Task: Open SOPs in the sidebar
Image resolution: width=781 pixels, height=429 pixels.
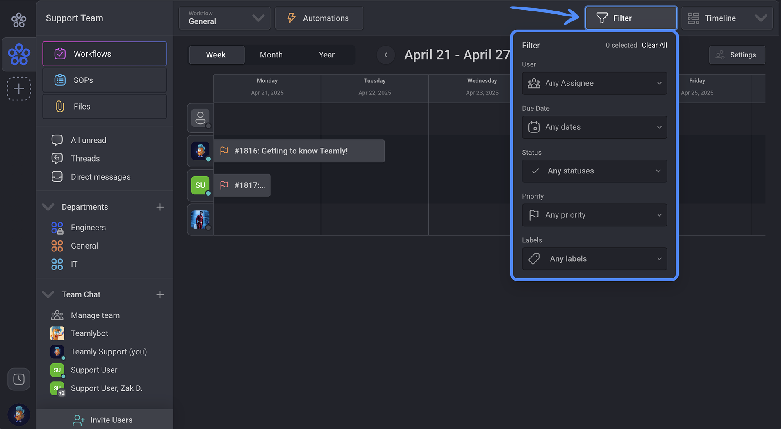Action: pyautogui.click(x=105, y=80)
